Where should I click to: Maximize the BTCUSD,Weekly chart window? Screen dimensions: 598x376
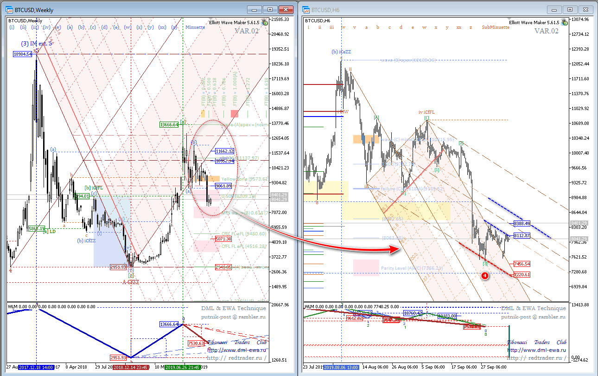point(271,9)
